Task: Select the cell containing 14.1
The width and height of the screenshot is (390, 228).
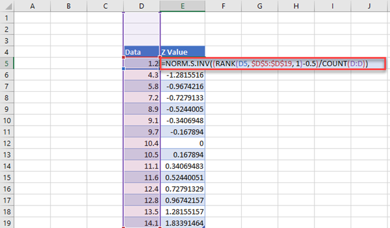Action: coord(141,223)
